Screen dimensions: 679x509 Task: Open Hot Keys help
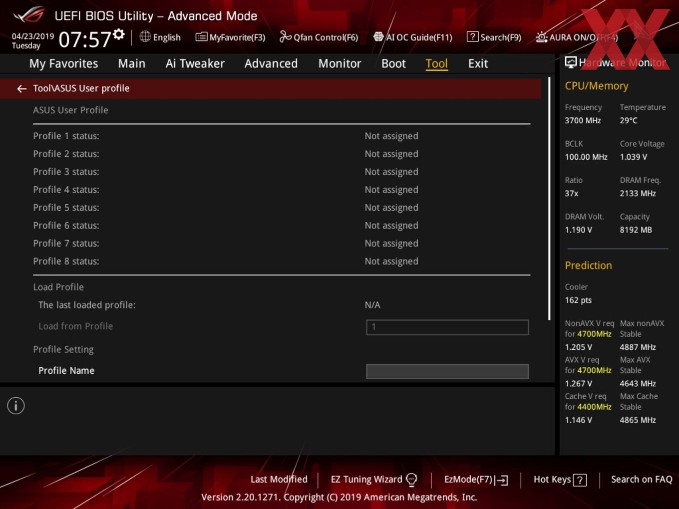(560, 480)
